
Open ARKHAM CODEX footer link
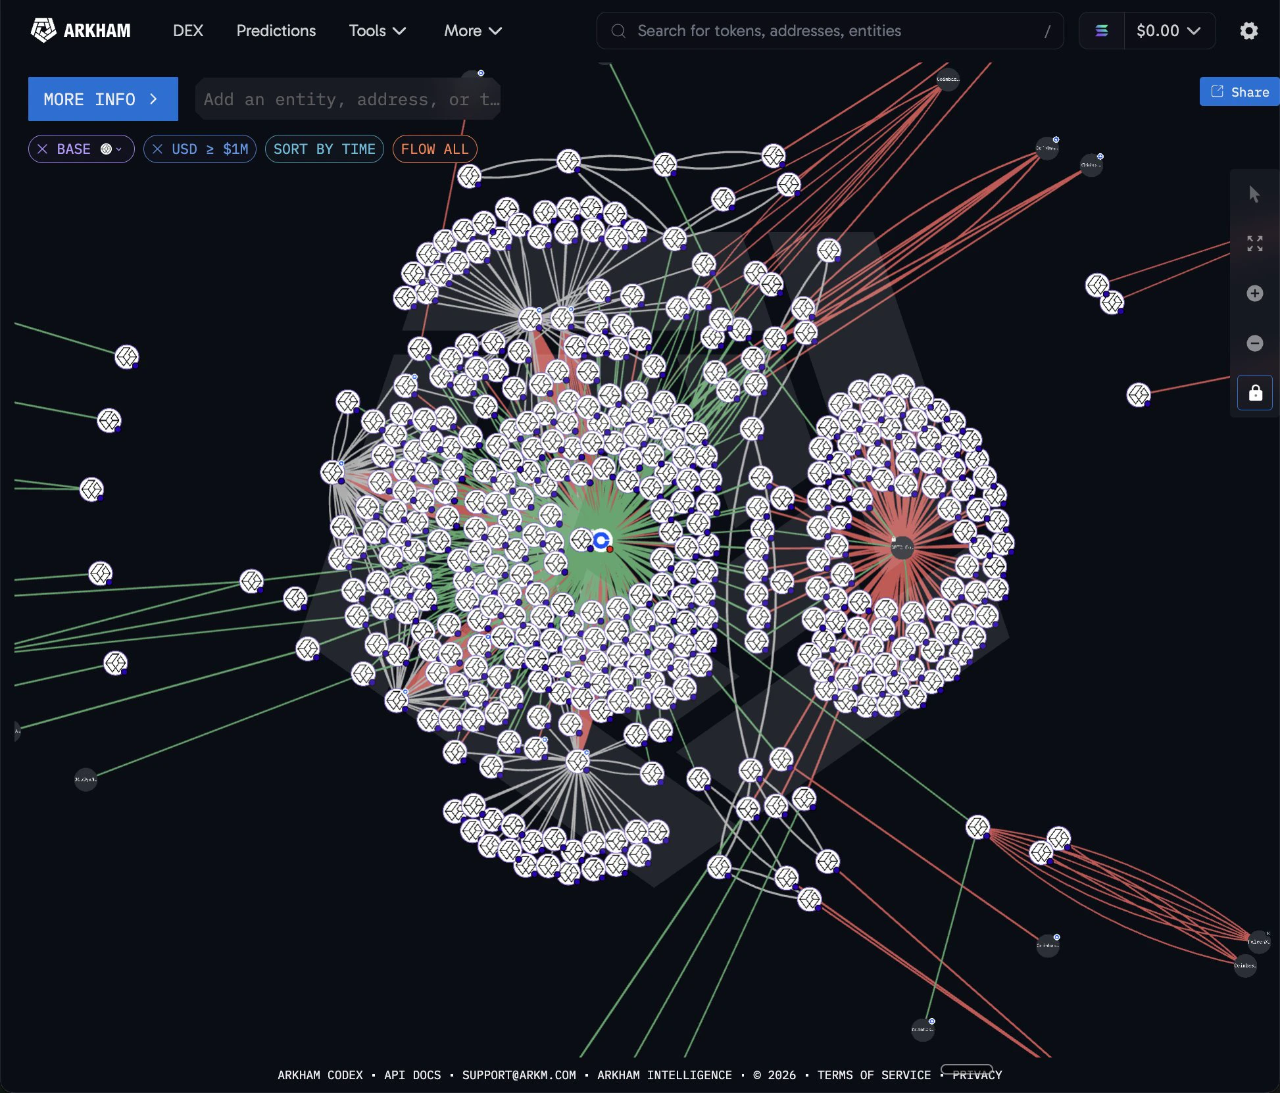click(320, 1075)
